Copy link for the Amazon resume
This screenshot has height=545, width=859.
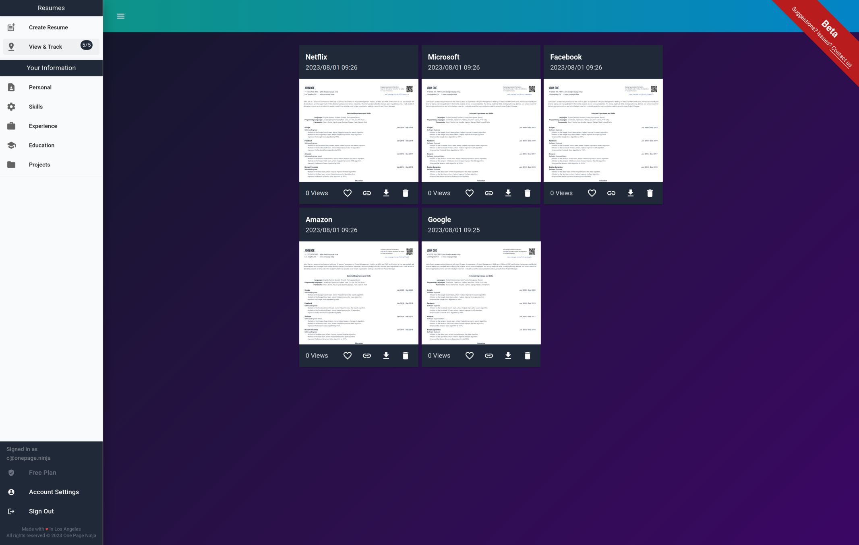click(366, 356)
